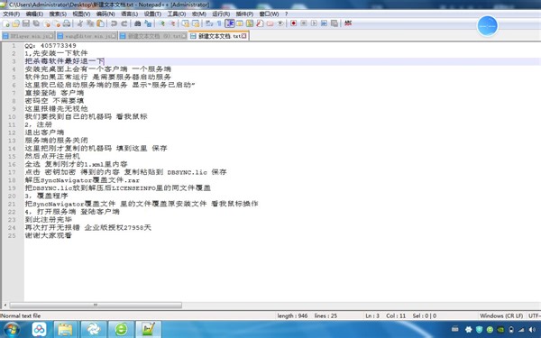Click the horizontal scrollbar left arrow
This screenshot has width=541, height=338.
5,306
